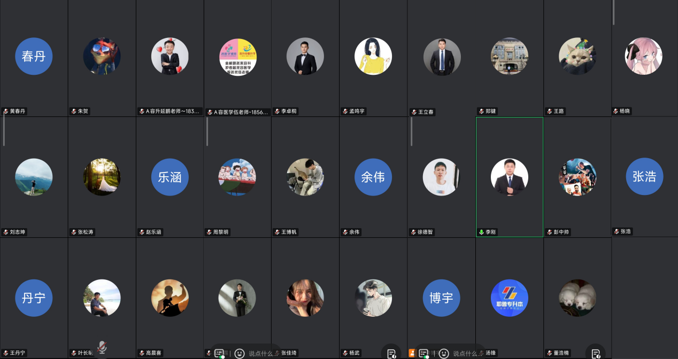Select 李刚's highlighted speaker tile
This screenshot has width=678, height=359.
(x=509, y=177)
